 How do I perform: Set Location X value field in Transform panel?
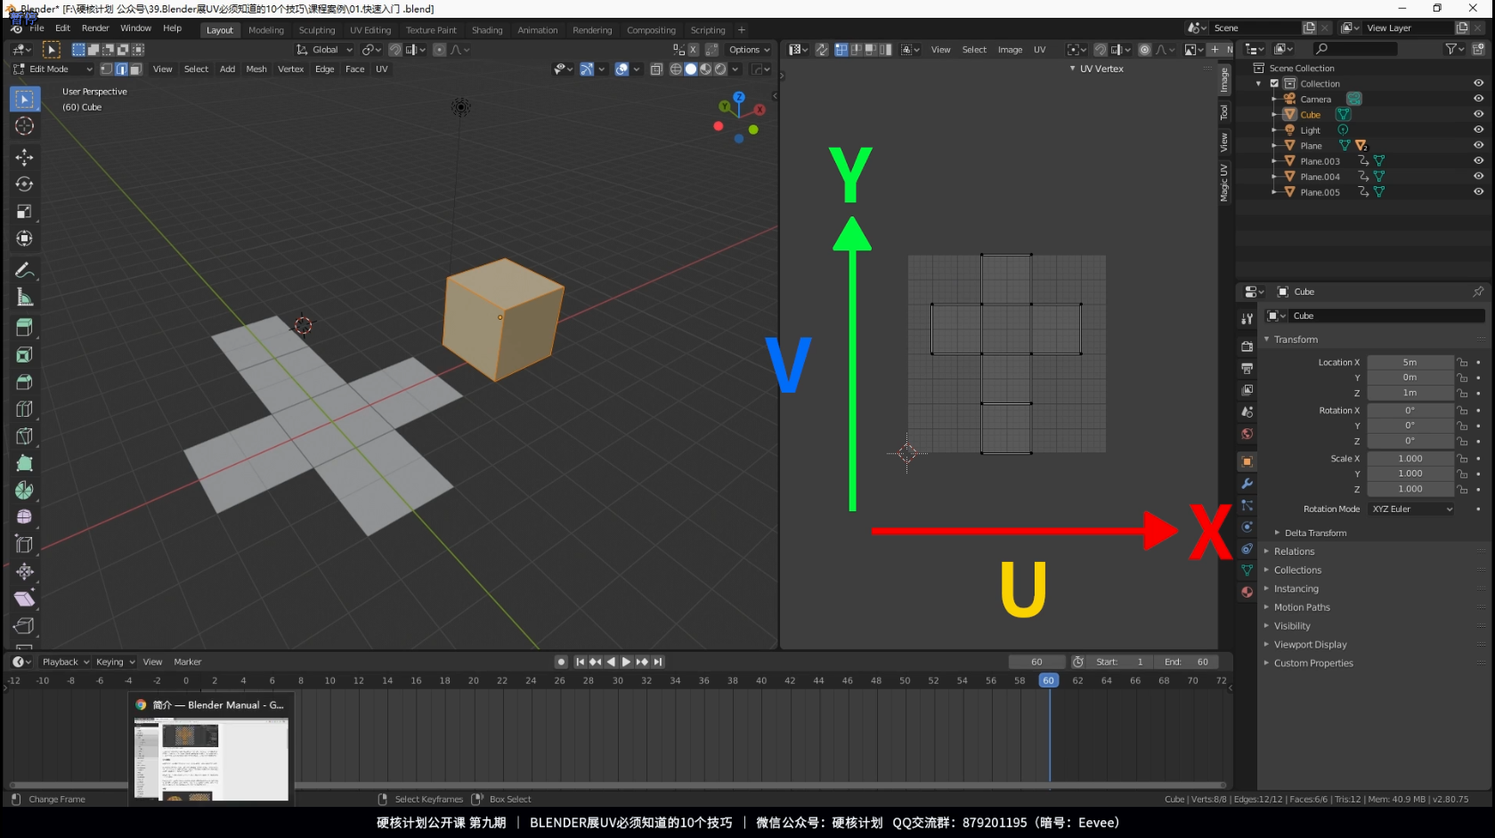click(x=1410, y=362)
